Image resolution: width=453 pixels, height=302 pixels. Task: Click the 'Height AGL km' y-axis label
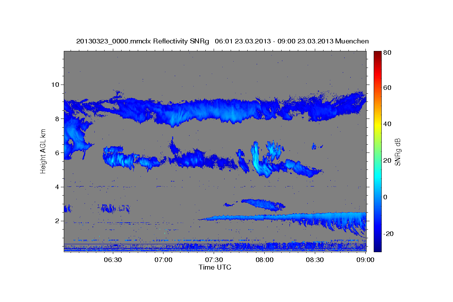(43, 152)
